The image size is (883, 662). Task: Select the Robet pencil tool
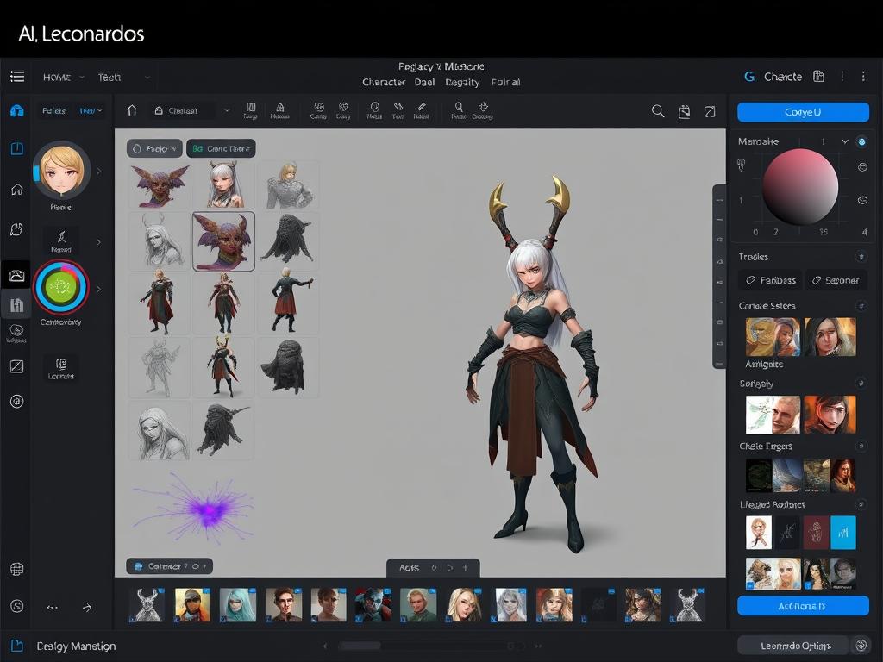click(x=421, y=110)
